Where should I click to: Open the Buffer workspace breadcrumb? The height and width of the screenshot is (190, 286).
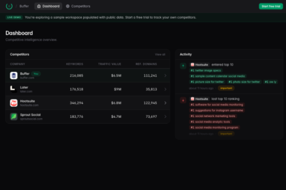[x=24, y=6]
